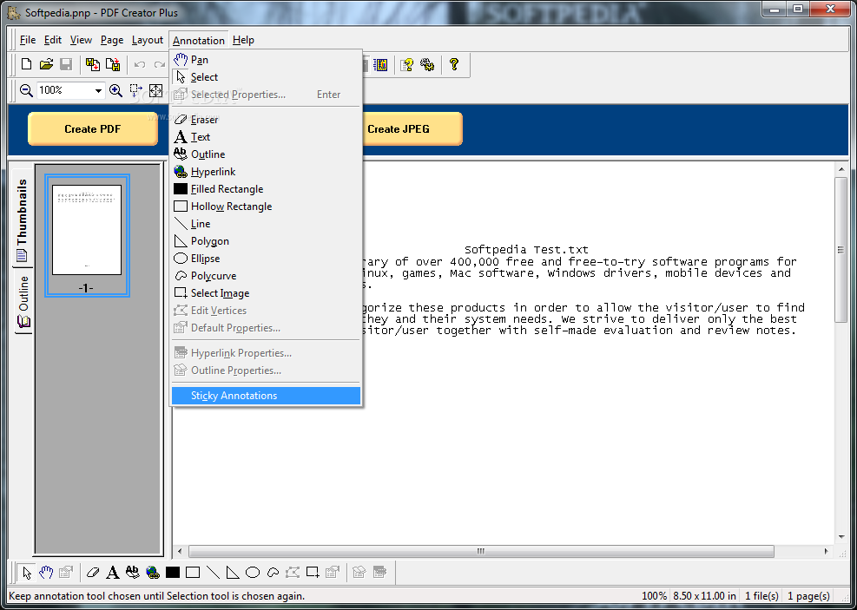Toggle Sticky Annotations in the Annotation menu
This screenshot has height=610, width=857.
point(267,396)
